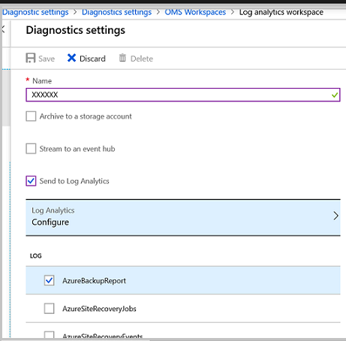Go to Diagnostics settings breadcrumb link

coord(116,12)
